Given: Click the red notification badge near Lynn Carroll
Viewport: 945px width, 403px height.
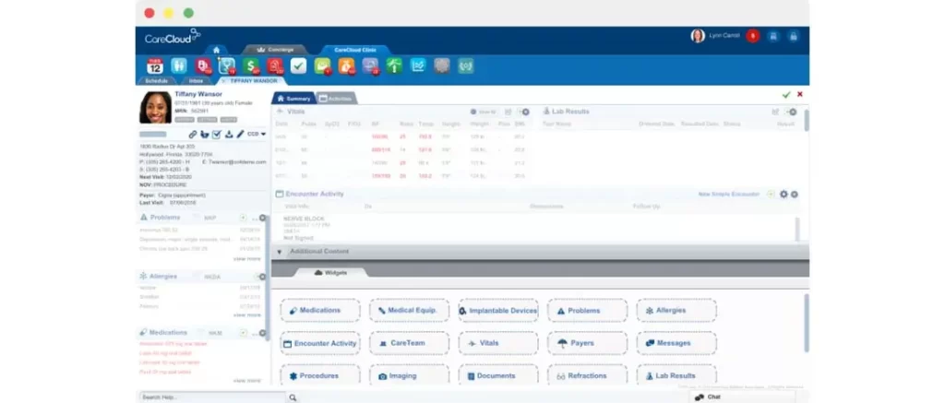Looking at the screenshot, I should (x=752, y=36).
